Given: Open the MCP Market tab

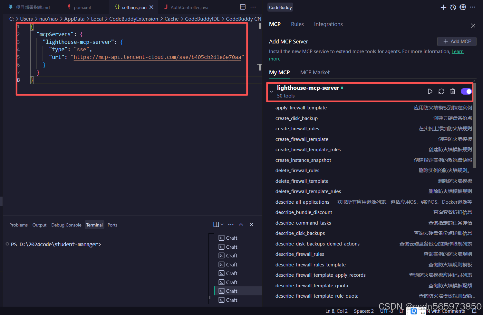Looking at the screenshot, I should (315, 72).
